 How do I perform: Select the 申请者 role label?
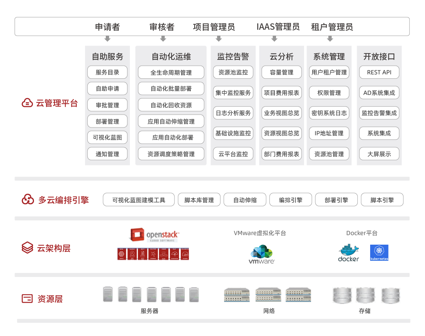[x=107, y=27]
